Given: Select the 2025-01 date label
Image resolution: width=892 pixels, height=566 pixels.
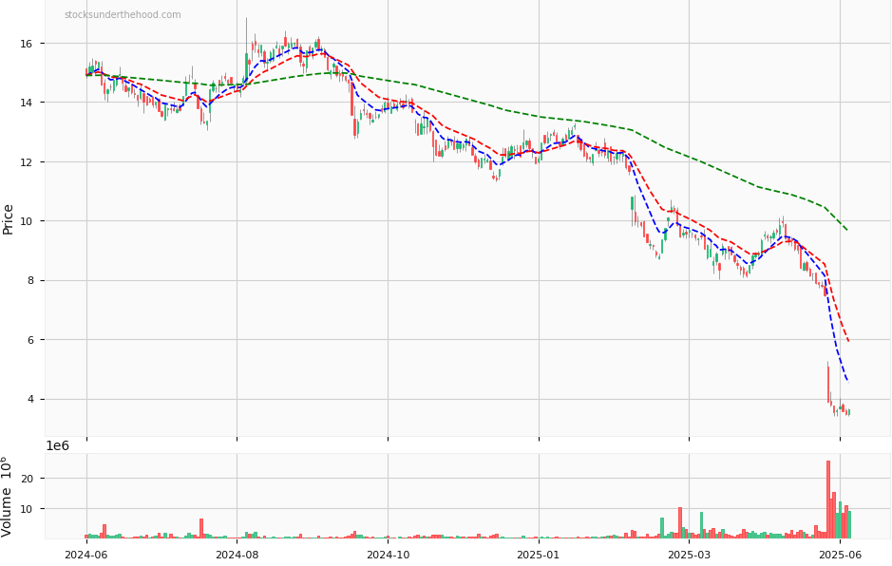Looking at the screenshot, I should (x=539, y=554).
